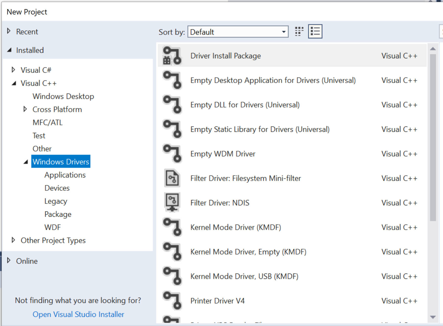This screenshot has height=326, width=443.
Task: Click the Online section label
Action: pyautogui.click(x=27, y=261)
